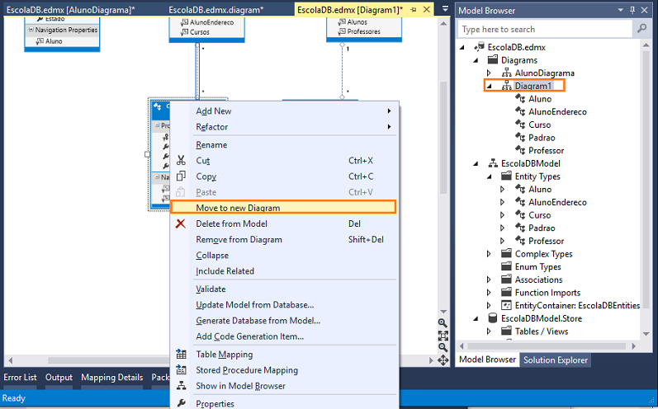Choose Generate Database from Model...
This screenshot has width=658, height=409.
click(284, 321)
